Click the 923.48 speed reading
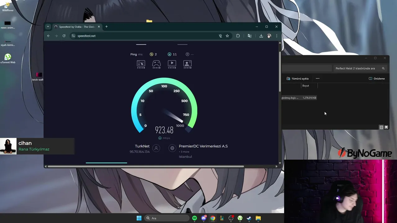397x223 pixels. tap(164, 130)
